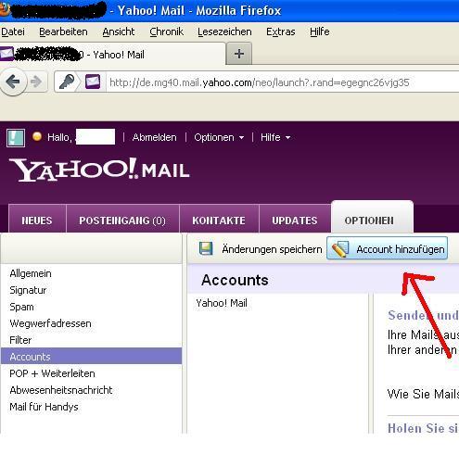The height and width of the screenshot is (454, 459).
Task: Click the Accounts panel heading
Action: click(x=235, y=280)
